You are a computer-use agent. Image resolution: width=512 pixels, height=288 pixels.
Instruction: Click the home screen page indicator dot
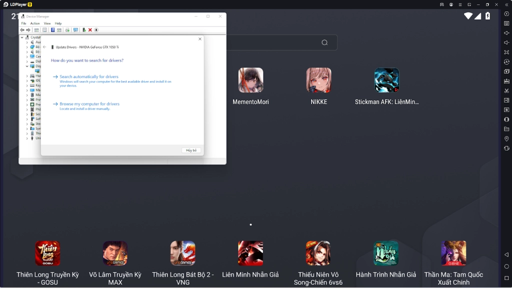pos(251,224)
